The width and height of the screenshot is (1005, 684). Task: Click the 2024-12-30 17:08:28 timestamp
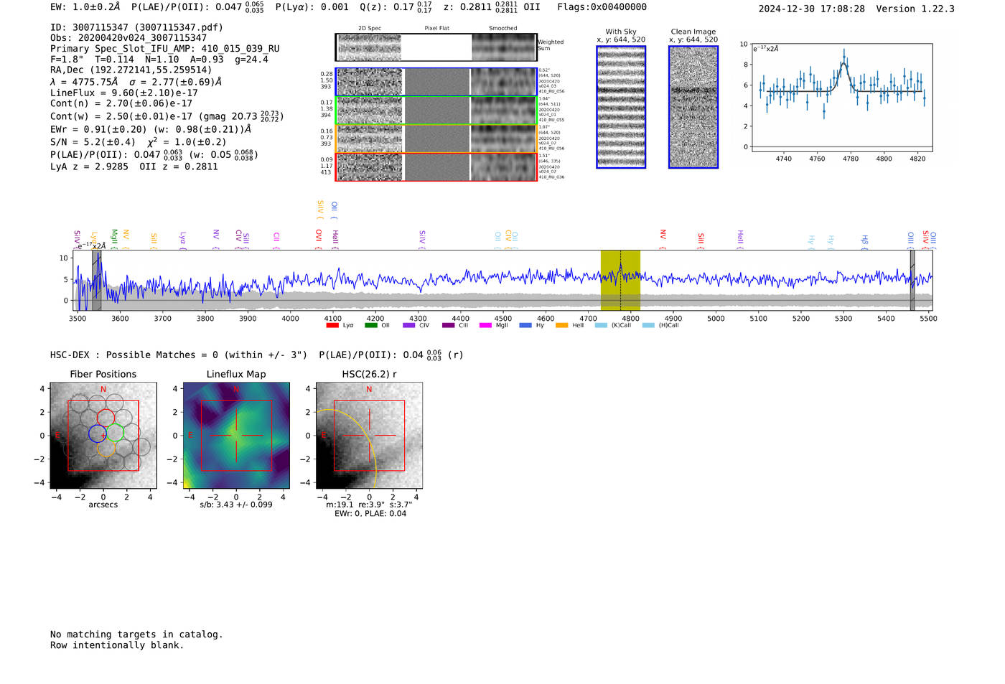pos(812,9)
